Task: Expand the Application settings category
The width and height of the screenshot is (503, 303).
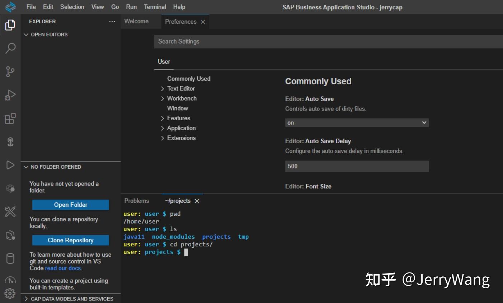Action: pos(163,128)
